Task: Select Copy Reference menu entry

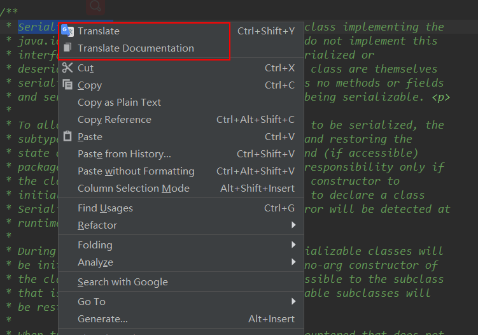Action: click(115, 120)
